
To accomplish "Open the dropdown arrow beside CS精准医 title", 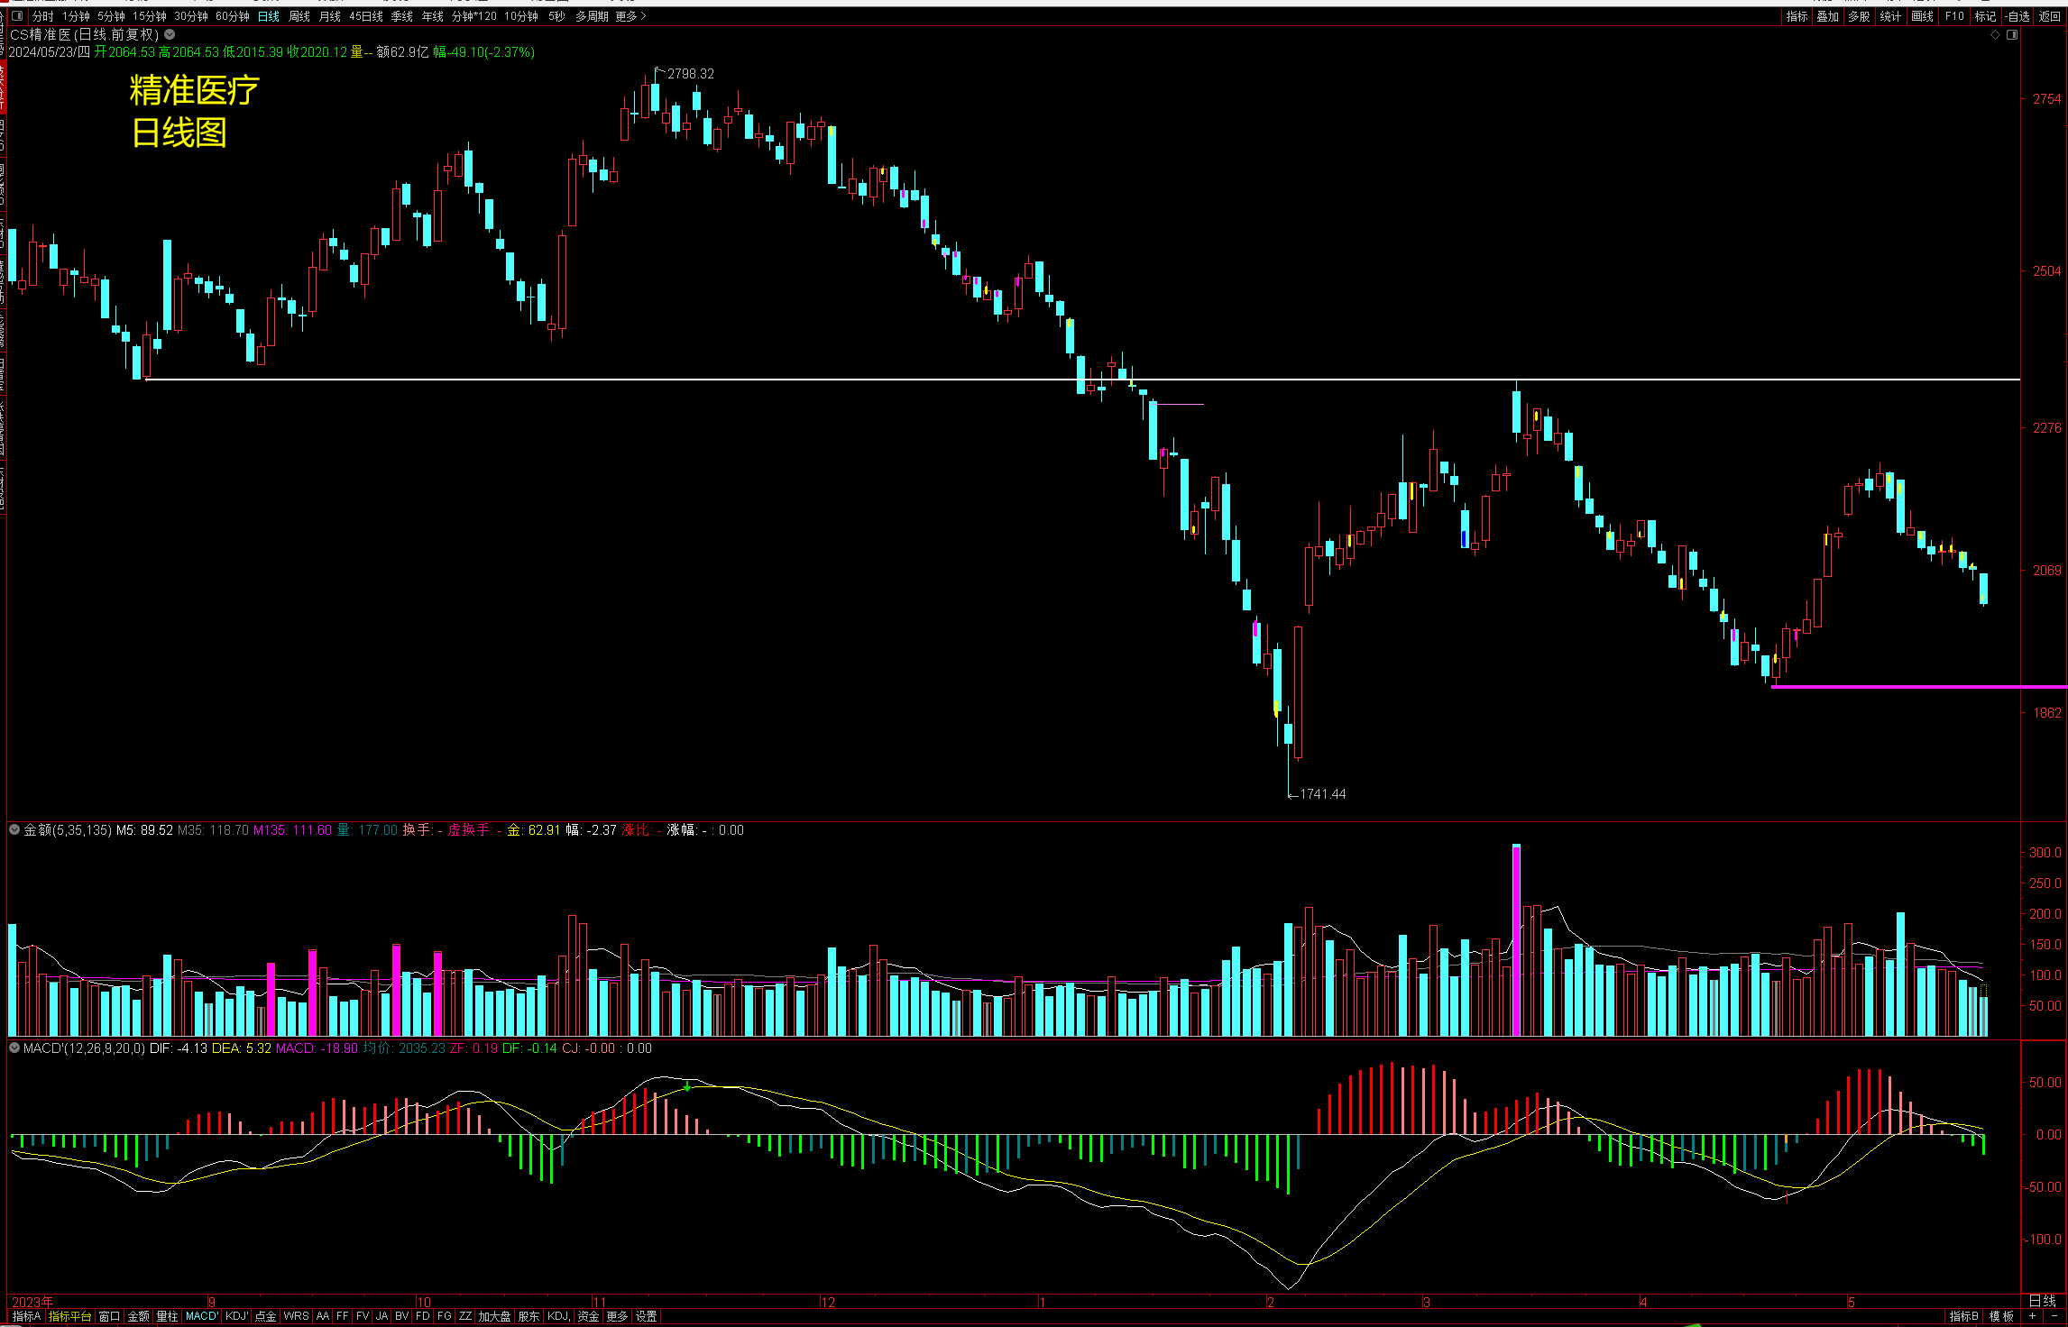I will click(x=170, y=34).
